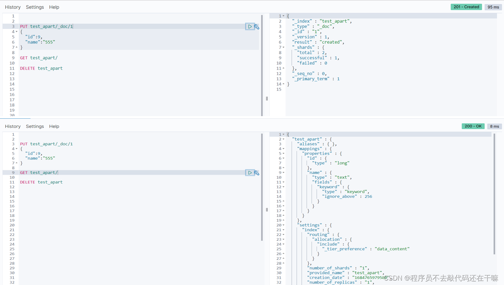
Task: Grab the pane resizer in 200 OK console
Action: [x=267, y=210]
